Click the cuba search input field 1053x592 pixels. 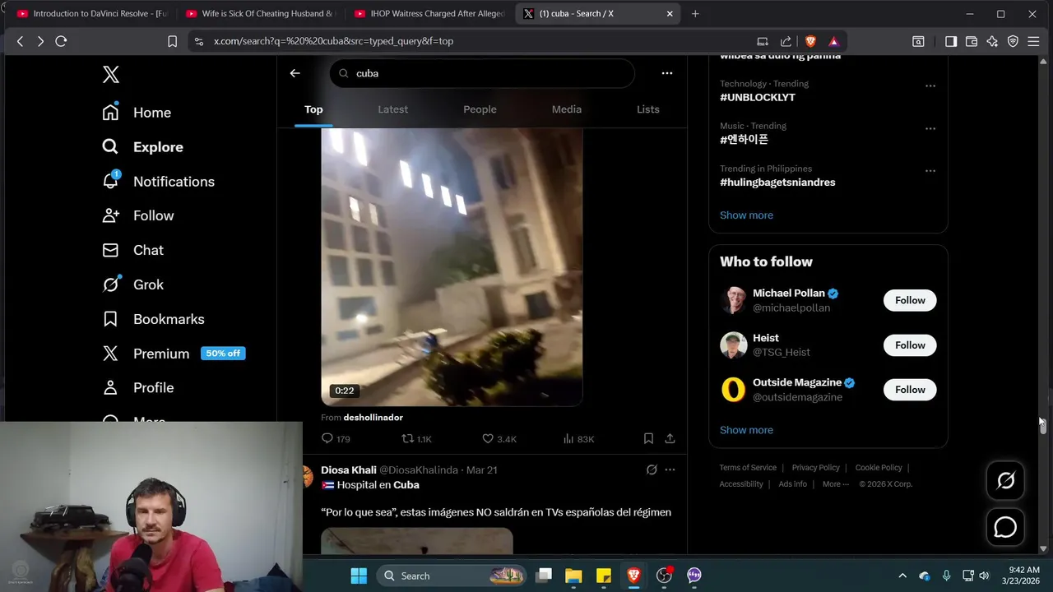coord(482,73)
